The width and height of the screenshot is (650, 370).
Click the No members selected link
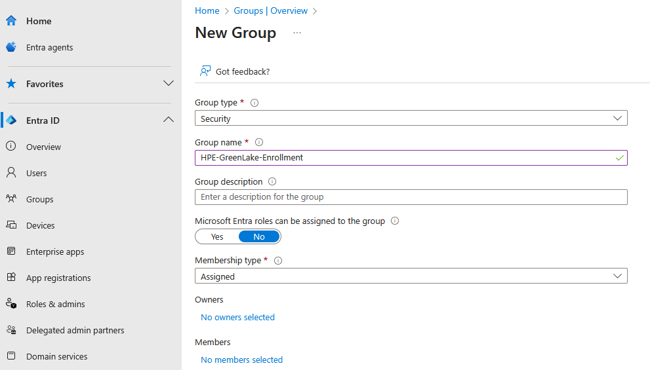point(241,360)
